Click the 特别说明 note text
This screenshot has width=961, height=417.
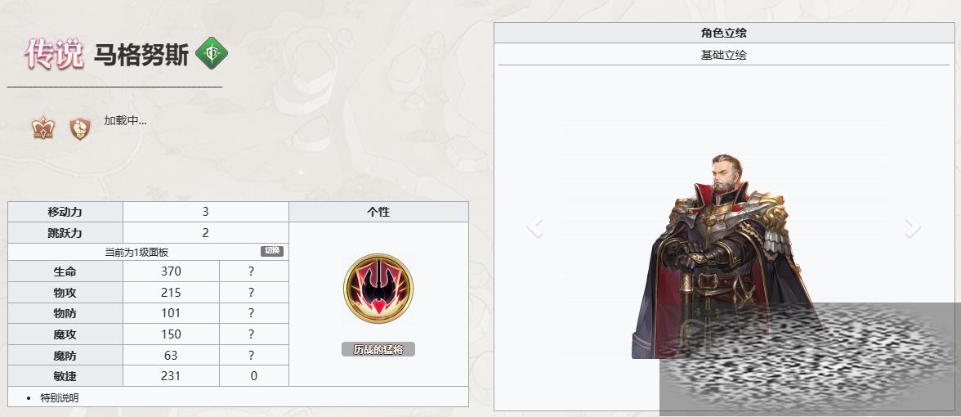click(x=60, y=397)
